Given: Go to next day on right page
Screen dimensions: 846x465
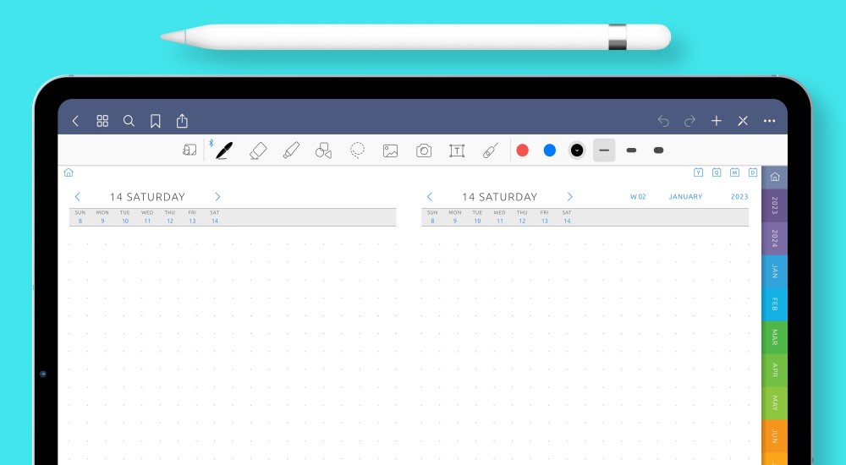Looking at the screenshot, I should [569, 197].
